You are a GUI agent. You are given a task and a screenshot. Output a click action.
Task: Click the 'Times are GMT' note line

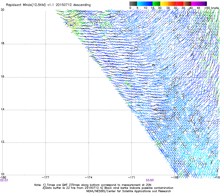coord(93,185)
